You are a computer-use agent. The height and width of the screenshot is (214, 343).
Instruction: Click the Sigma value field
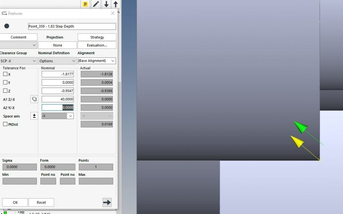tap(20, 167)
